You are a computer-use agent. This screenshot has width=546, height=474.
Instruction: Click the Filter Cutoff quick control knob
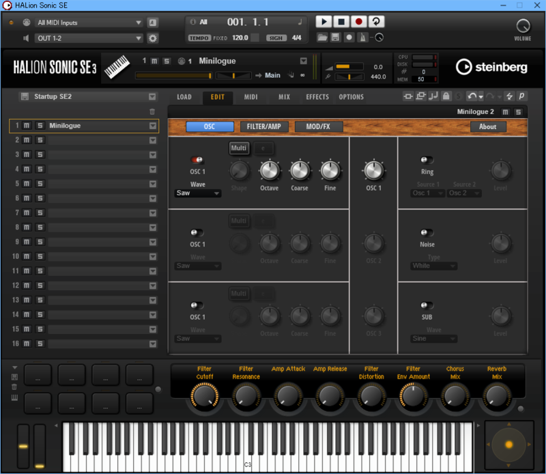204,396
